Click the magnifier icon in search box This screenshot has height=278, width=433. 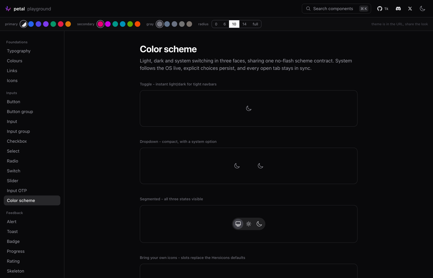click(308, 9)
